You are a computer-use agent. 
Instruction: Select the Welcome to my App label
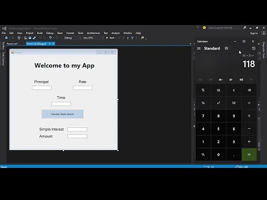click(x=65, y=66)
